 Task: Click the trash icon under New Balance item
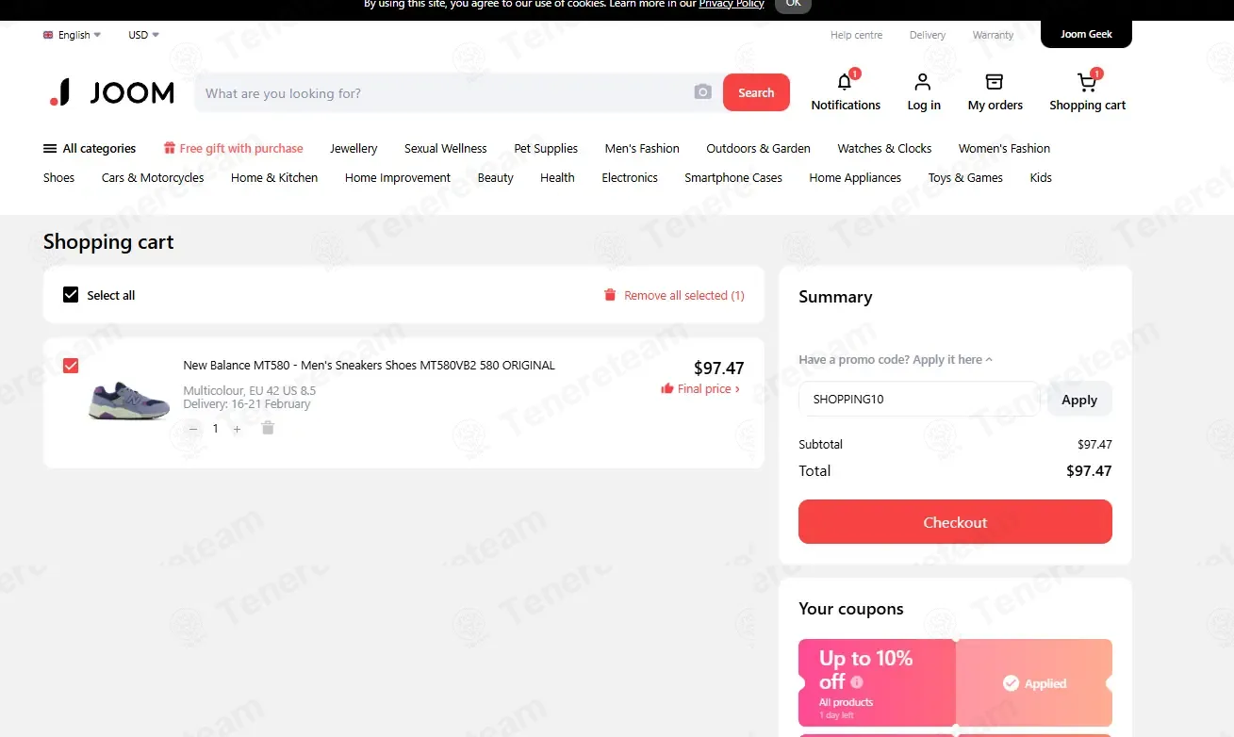pos(268,428)
